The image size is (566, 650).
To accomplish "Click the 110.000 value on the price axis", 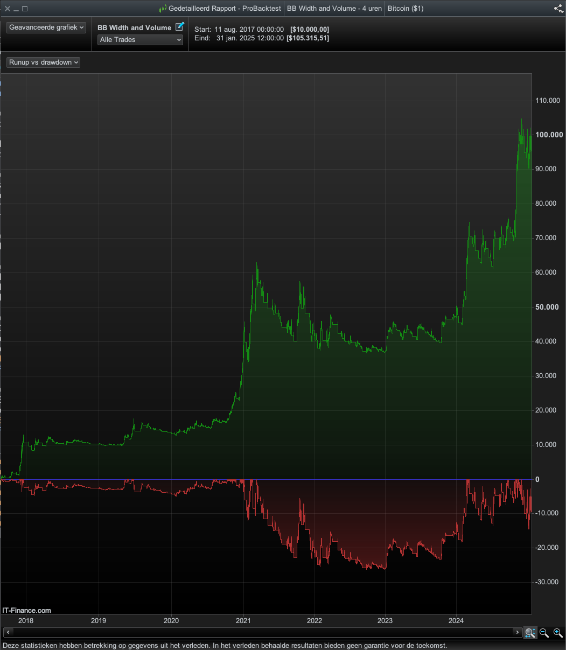I will point(548,101).
